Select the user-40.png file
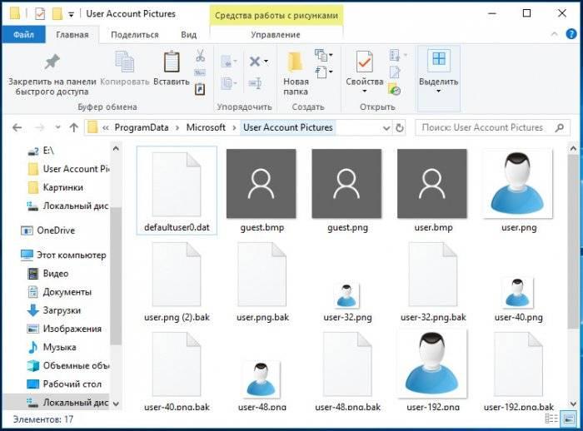This screenshot has height=431, width=583. [x=518, y=299]
